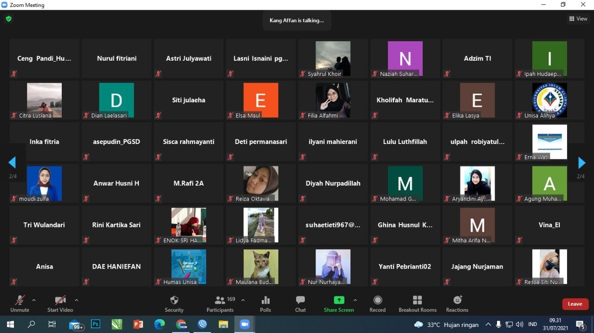
Task: Select Adzim TI participant tile
Action: [477, 58]
